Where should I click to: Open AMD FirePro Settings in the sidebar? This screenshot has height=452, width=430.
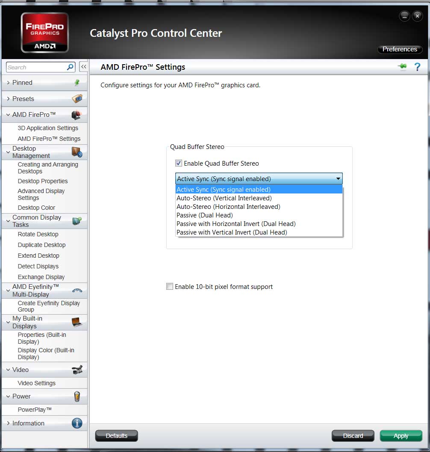point(49,139)
